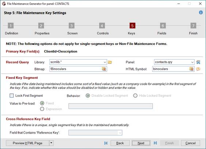The height and width of the screenshot is (149, 206).
Task: Browse library with the folder icon
Action: click(110, 62)
